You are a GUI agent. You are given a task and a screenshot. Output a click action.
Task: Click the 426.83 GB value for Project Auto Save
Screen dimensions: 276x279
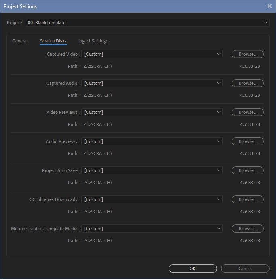tap(250, 183)
